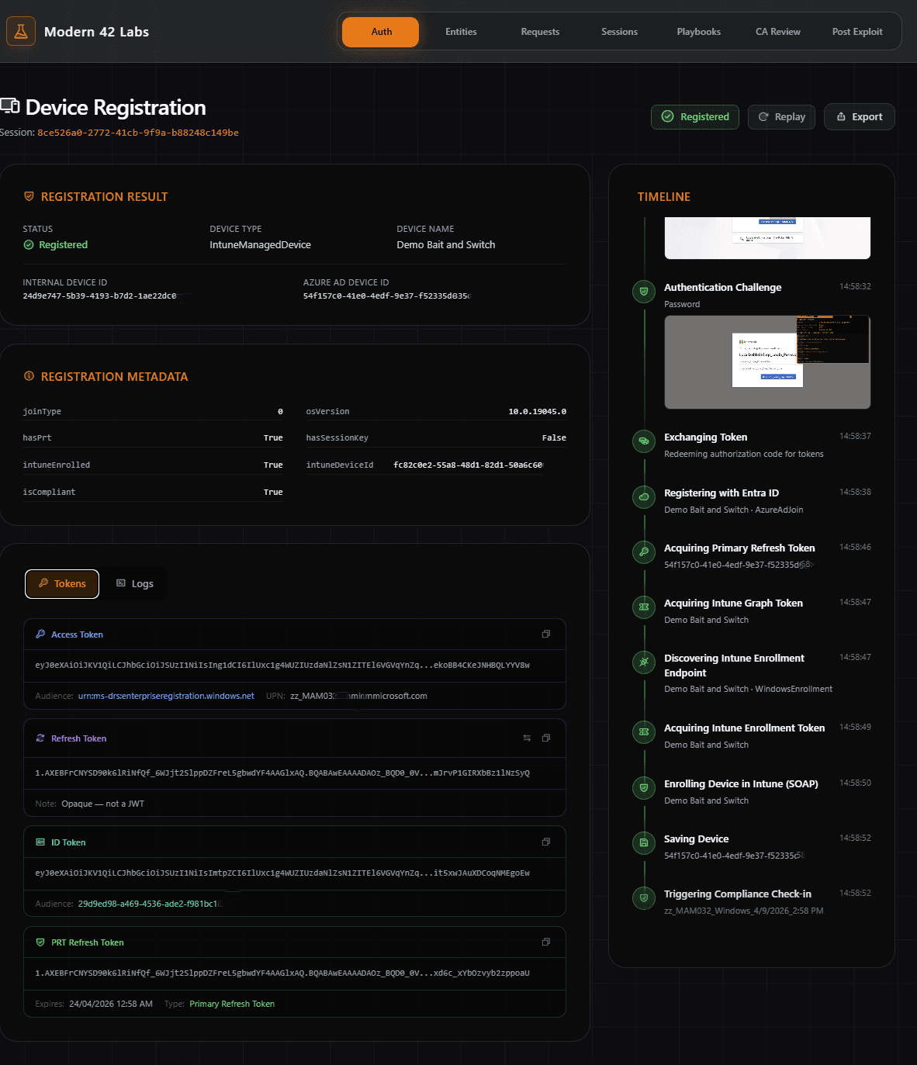Image resolution: width=917 pixels, height=1065 pixels.
Task: Open the Authentication Challenge screenshot thumbnail
Action: click(767, 362)
